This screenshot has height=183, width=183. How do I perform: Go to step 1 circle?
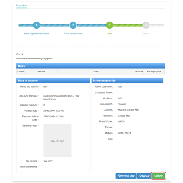pyautogui.click(x=37, y=25)
